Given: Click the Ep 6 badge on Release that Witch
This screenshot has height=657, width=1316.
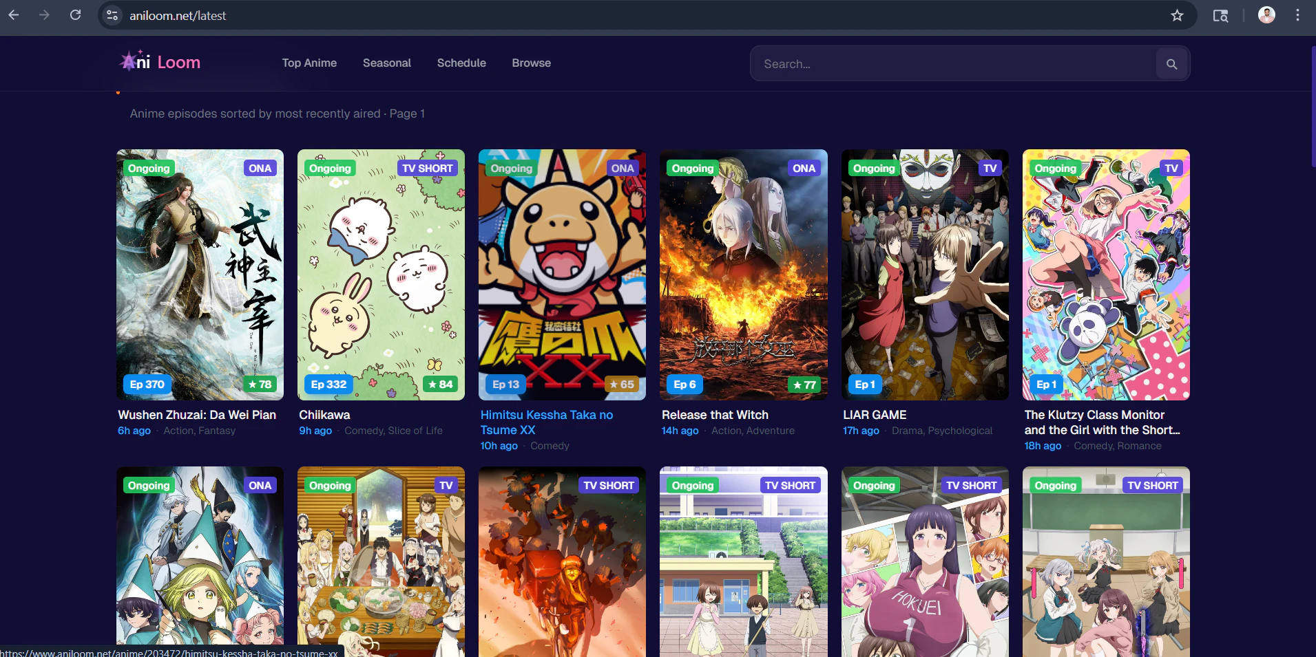Looking at the screenshot, I should point(685,385).
